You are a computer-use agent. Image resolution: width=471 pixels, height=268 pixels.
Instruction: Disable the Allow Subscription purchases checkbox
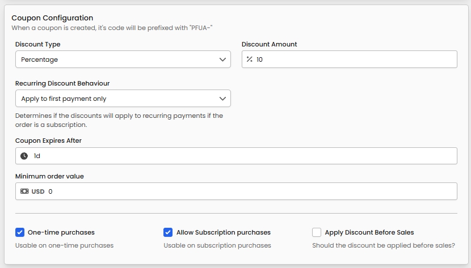click(x=168, y=232)
